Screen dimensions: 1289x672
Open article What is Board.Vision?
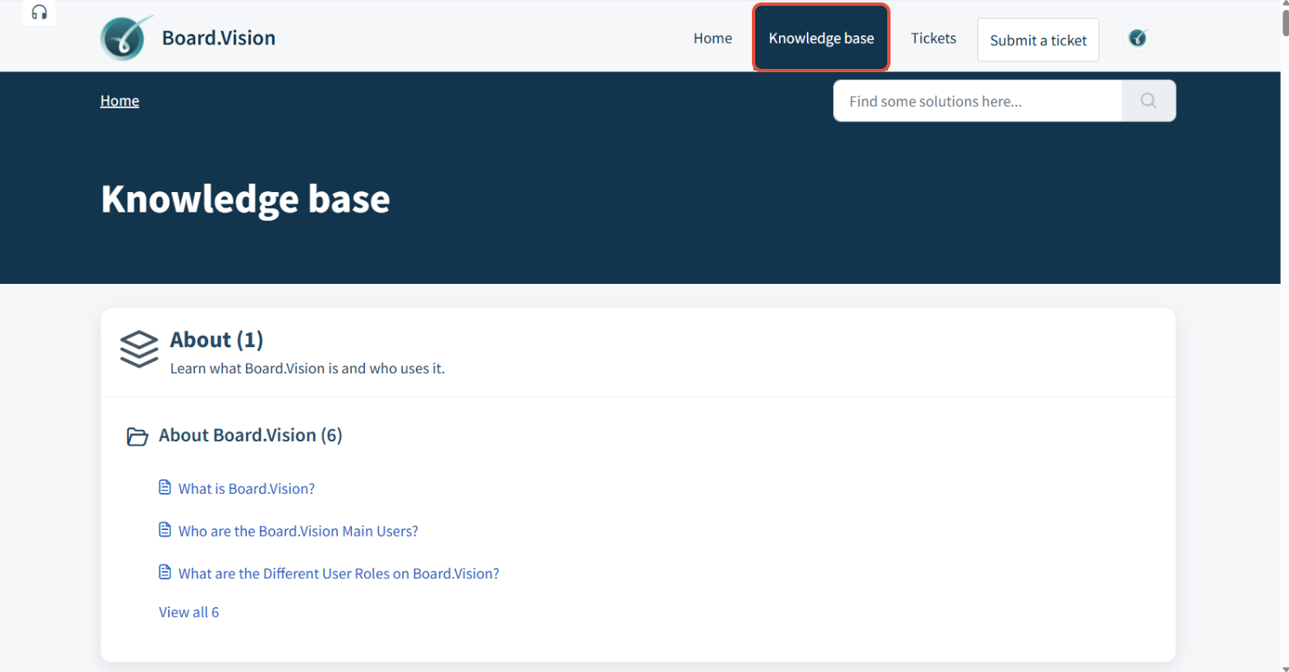(x=247, y=489)
